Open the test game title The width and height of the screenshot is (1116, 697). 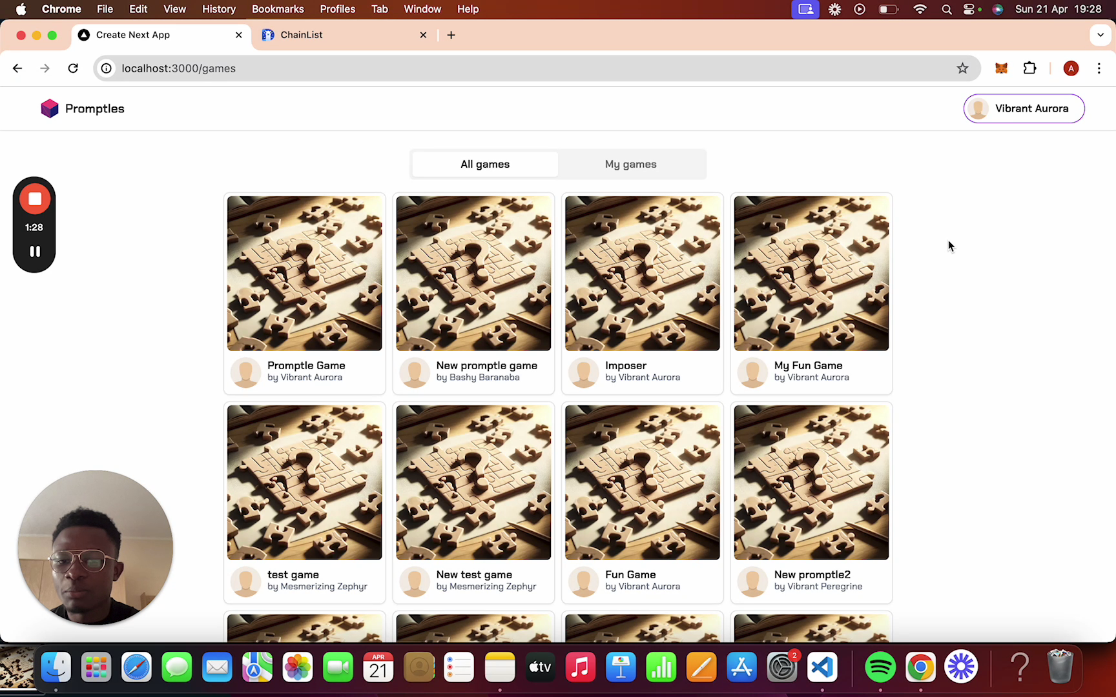click(293, 574)
